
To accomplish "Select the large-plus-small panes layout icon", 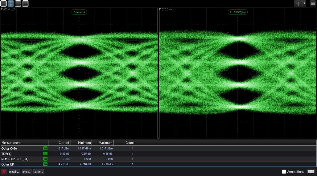I will pyautogui.click(x=25, y=4).
